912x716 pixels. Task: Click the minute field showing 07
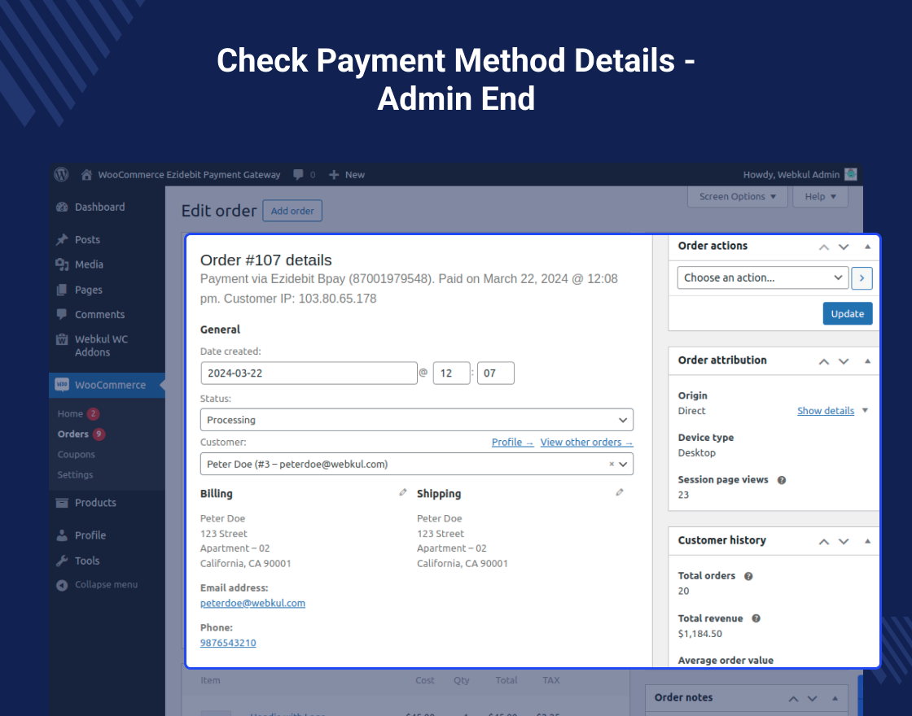click(x=496, y=373)
